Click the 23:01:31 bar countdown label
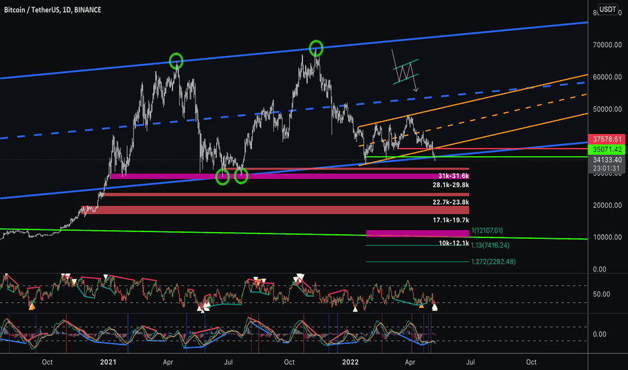Screen dimensions: 628x370 (607, 168)
